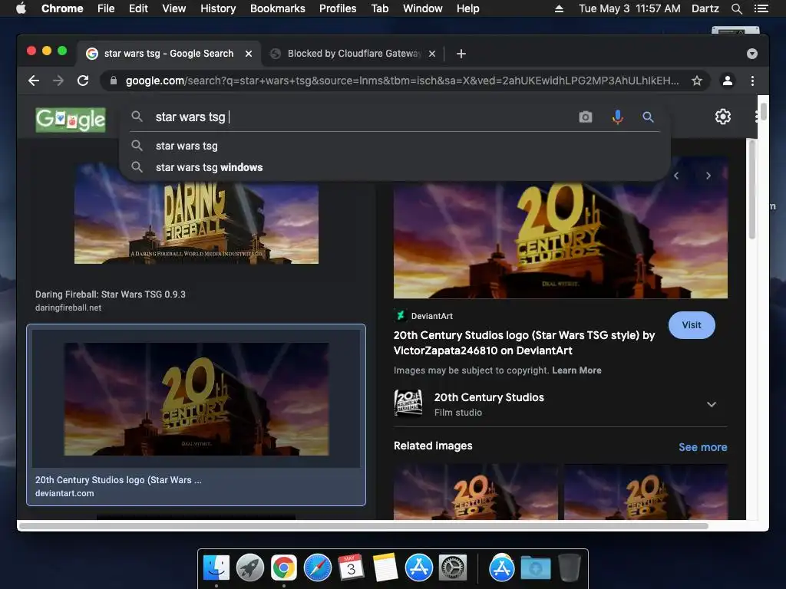Expand the 20th Century Studios film studio panel
Image resolution: width=786 pixels, height=589 pixels.
pos(712,404)
